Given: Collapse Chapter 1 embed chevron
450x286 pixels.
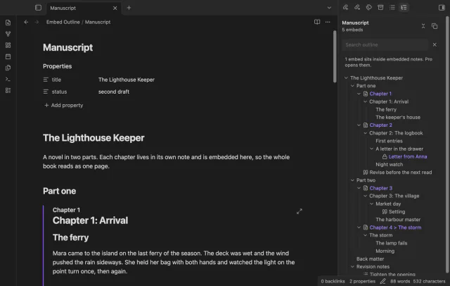Looking at the screenshot, I should [x=359, y=94].
